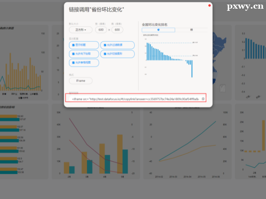The image size is (266, 199).
Task: Click the 全国环比变化排名 bar chart preview
Action: [170, 56]
